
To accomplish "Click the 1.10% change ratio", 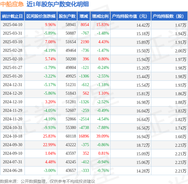I will pyautogui.click(x=103, y=93).
